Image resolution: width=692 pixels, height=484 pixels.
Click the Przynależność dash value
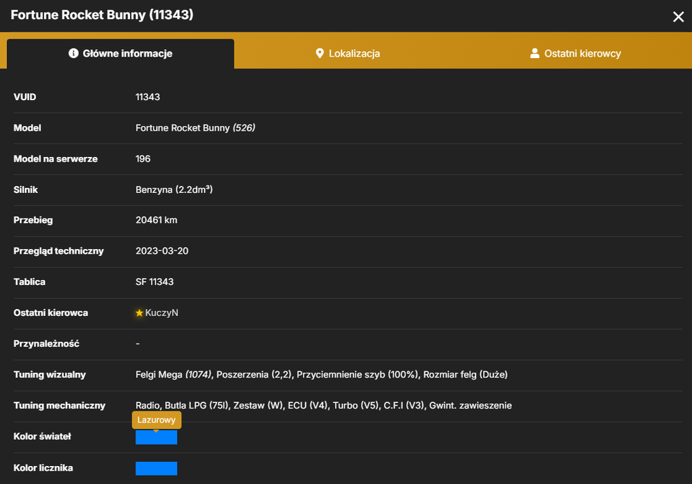click(x=138, y=344)
